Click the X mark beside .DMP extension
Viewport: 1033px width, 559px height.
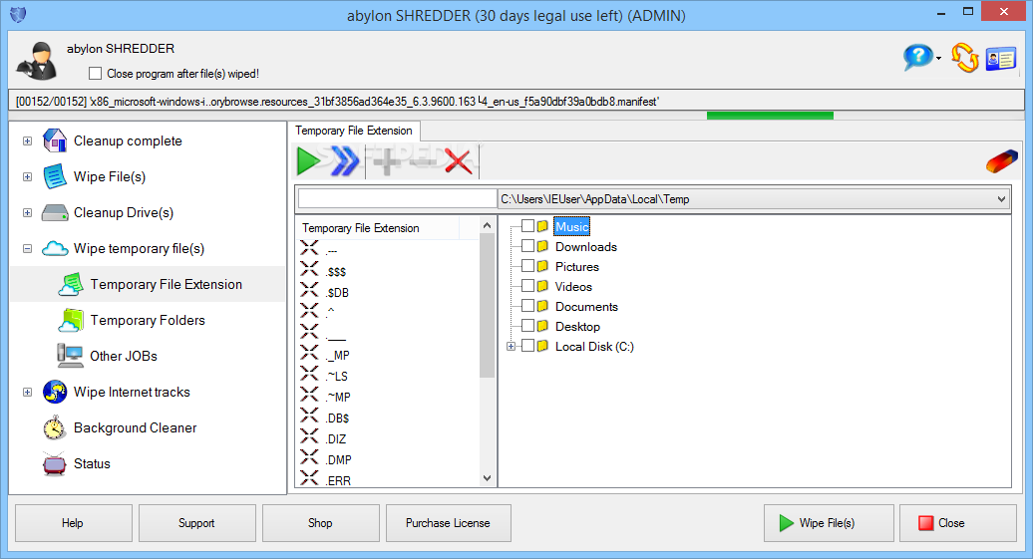click(309, 456)
